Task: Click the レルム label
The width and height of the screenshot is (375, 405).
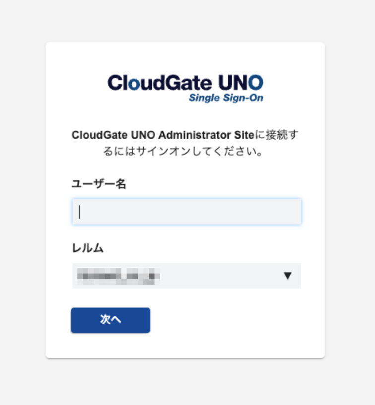Action: coord(88,249)
